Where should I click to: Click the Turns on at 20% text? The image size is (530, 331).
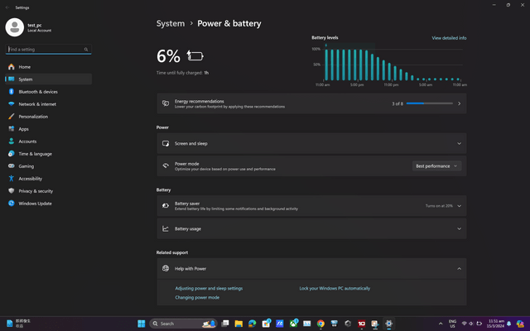(x=439, y=206)
